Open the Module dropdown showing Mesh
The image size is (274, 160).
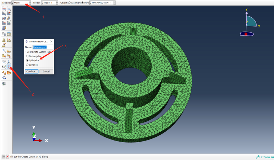(21, 3)
